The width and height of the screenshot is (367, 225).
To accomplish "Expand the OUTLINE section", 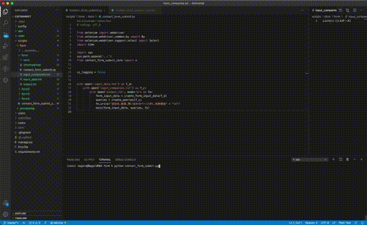I will (21, 214).
